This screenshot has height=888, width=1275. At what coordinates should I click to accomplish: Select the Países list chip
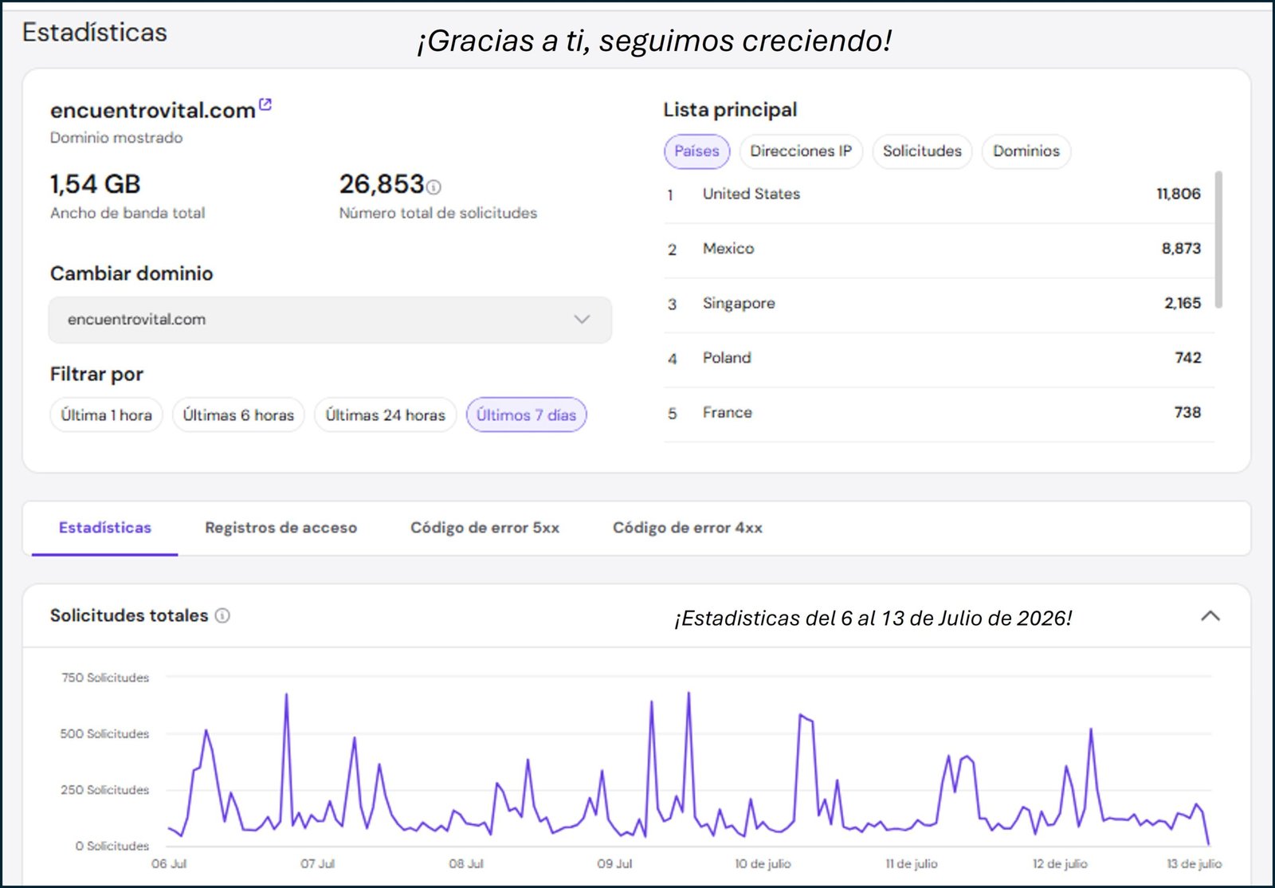pyautogui.click(x=696, y=151)
